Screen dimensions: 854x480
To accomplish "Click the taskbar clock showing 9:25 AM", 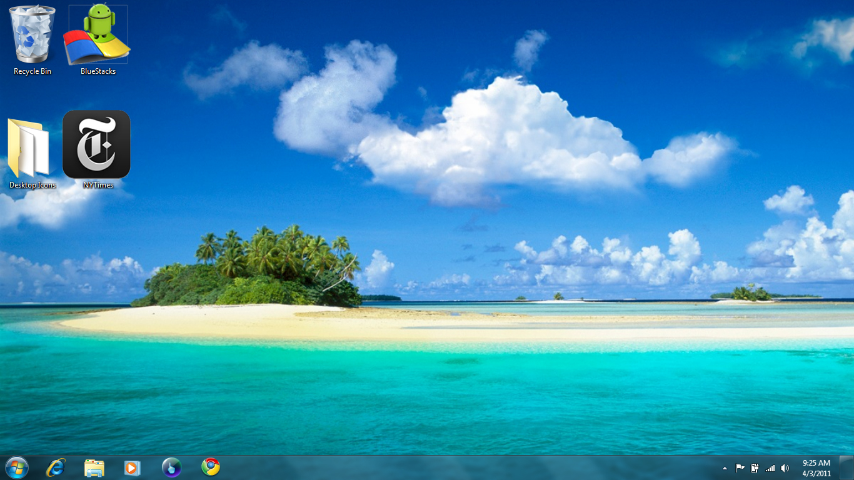I will point(816,467).
